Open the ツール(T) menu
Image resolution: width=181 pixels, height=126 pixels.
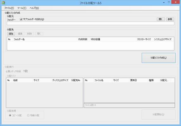pos(22,8)
